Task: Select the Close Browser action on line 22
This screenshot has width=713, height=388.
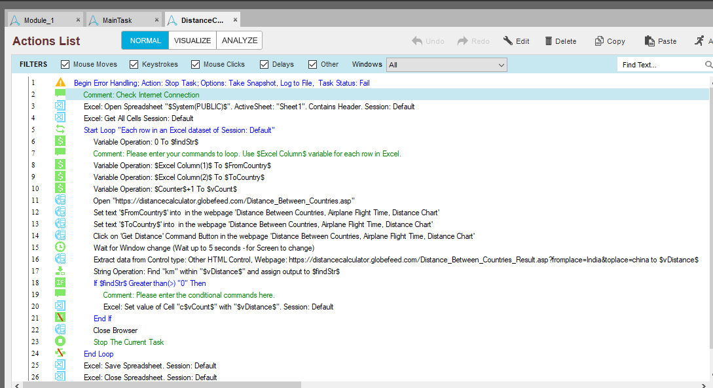Action: click(x=115, y=330)
